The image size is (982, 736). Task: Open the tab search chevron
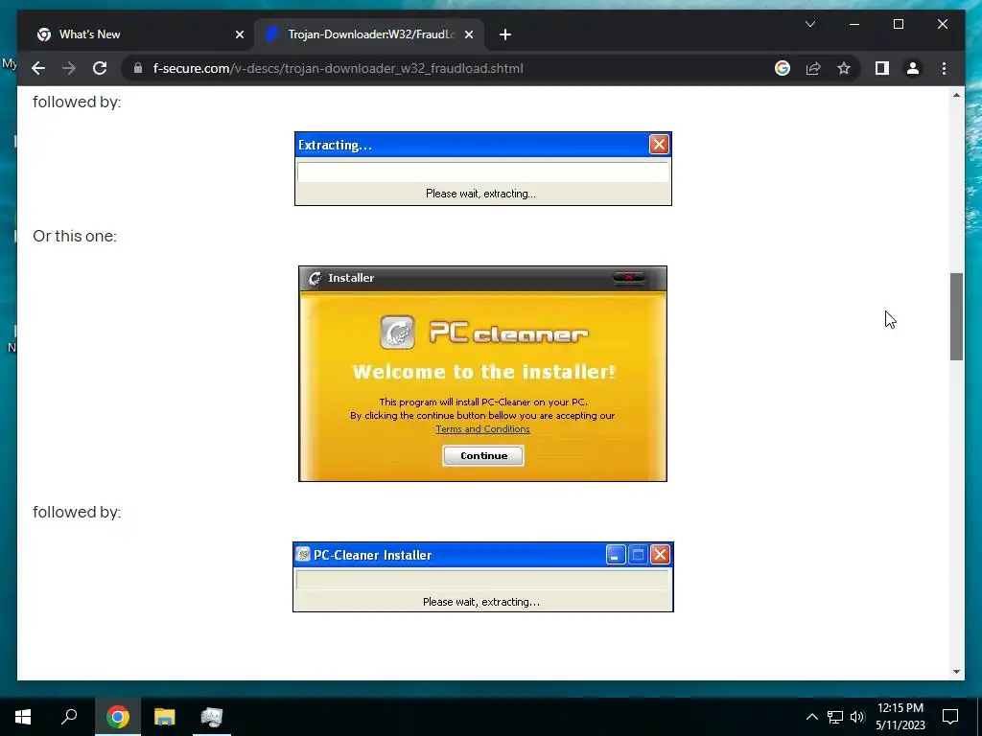click(x=809, y=24)
